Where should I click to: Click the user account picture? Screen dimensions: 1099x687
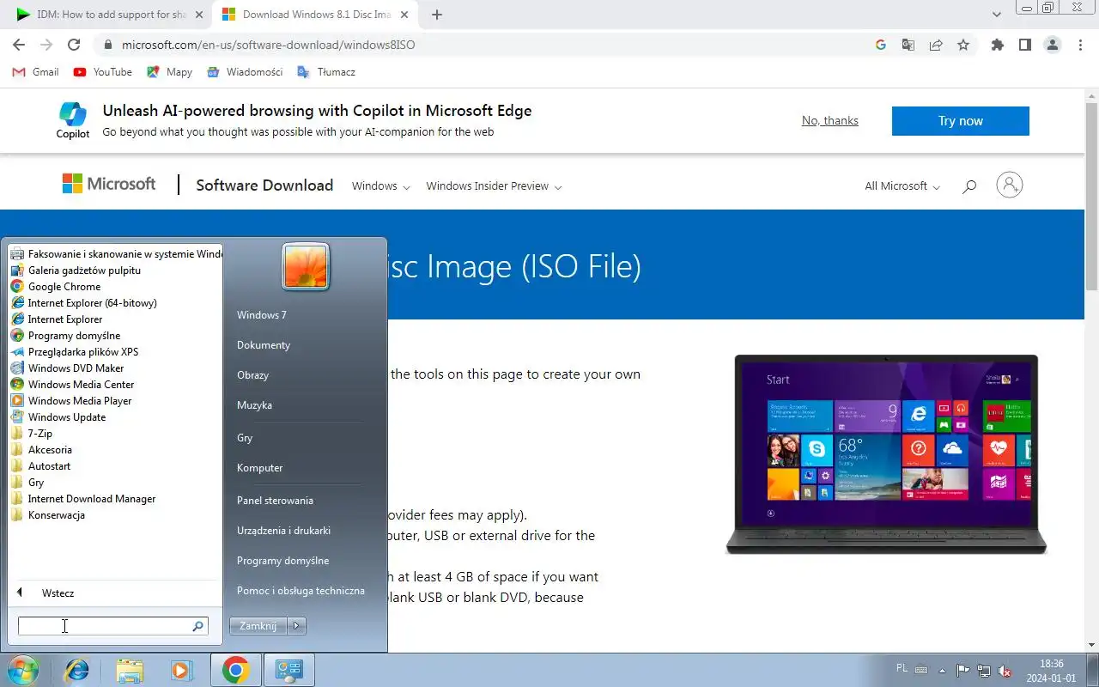coord(306,267)
